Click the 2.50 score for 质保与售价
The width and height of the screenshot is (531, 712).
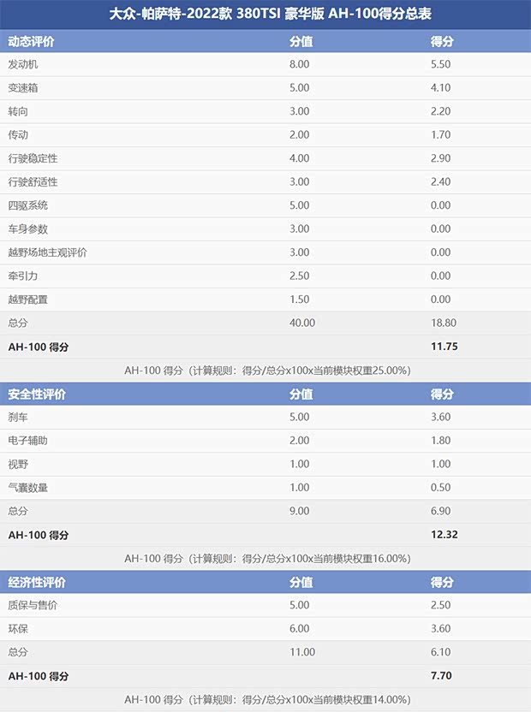tap(440, 605)
